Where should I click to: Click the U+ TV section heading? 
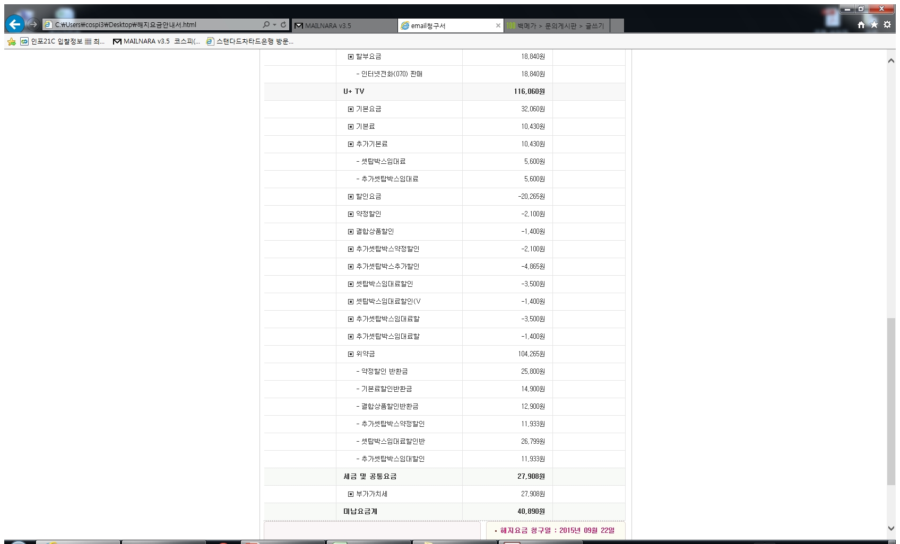[x=353, y=91]
